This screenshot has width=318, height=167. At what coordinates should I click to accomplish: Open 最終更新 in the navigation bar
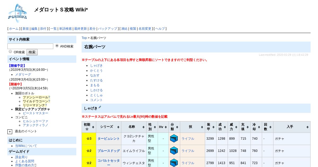pos(81,29)
